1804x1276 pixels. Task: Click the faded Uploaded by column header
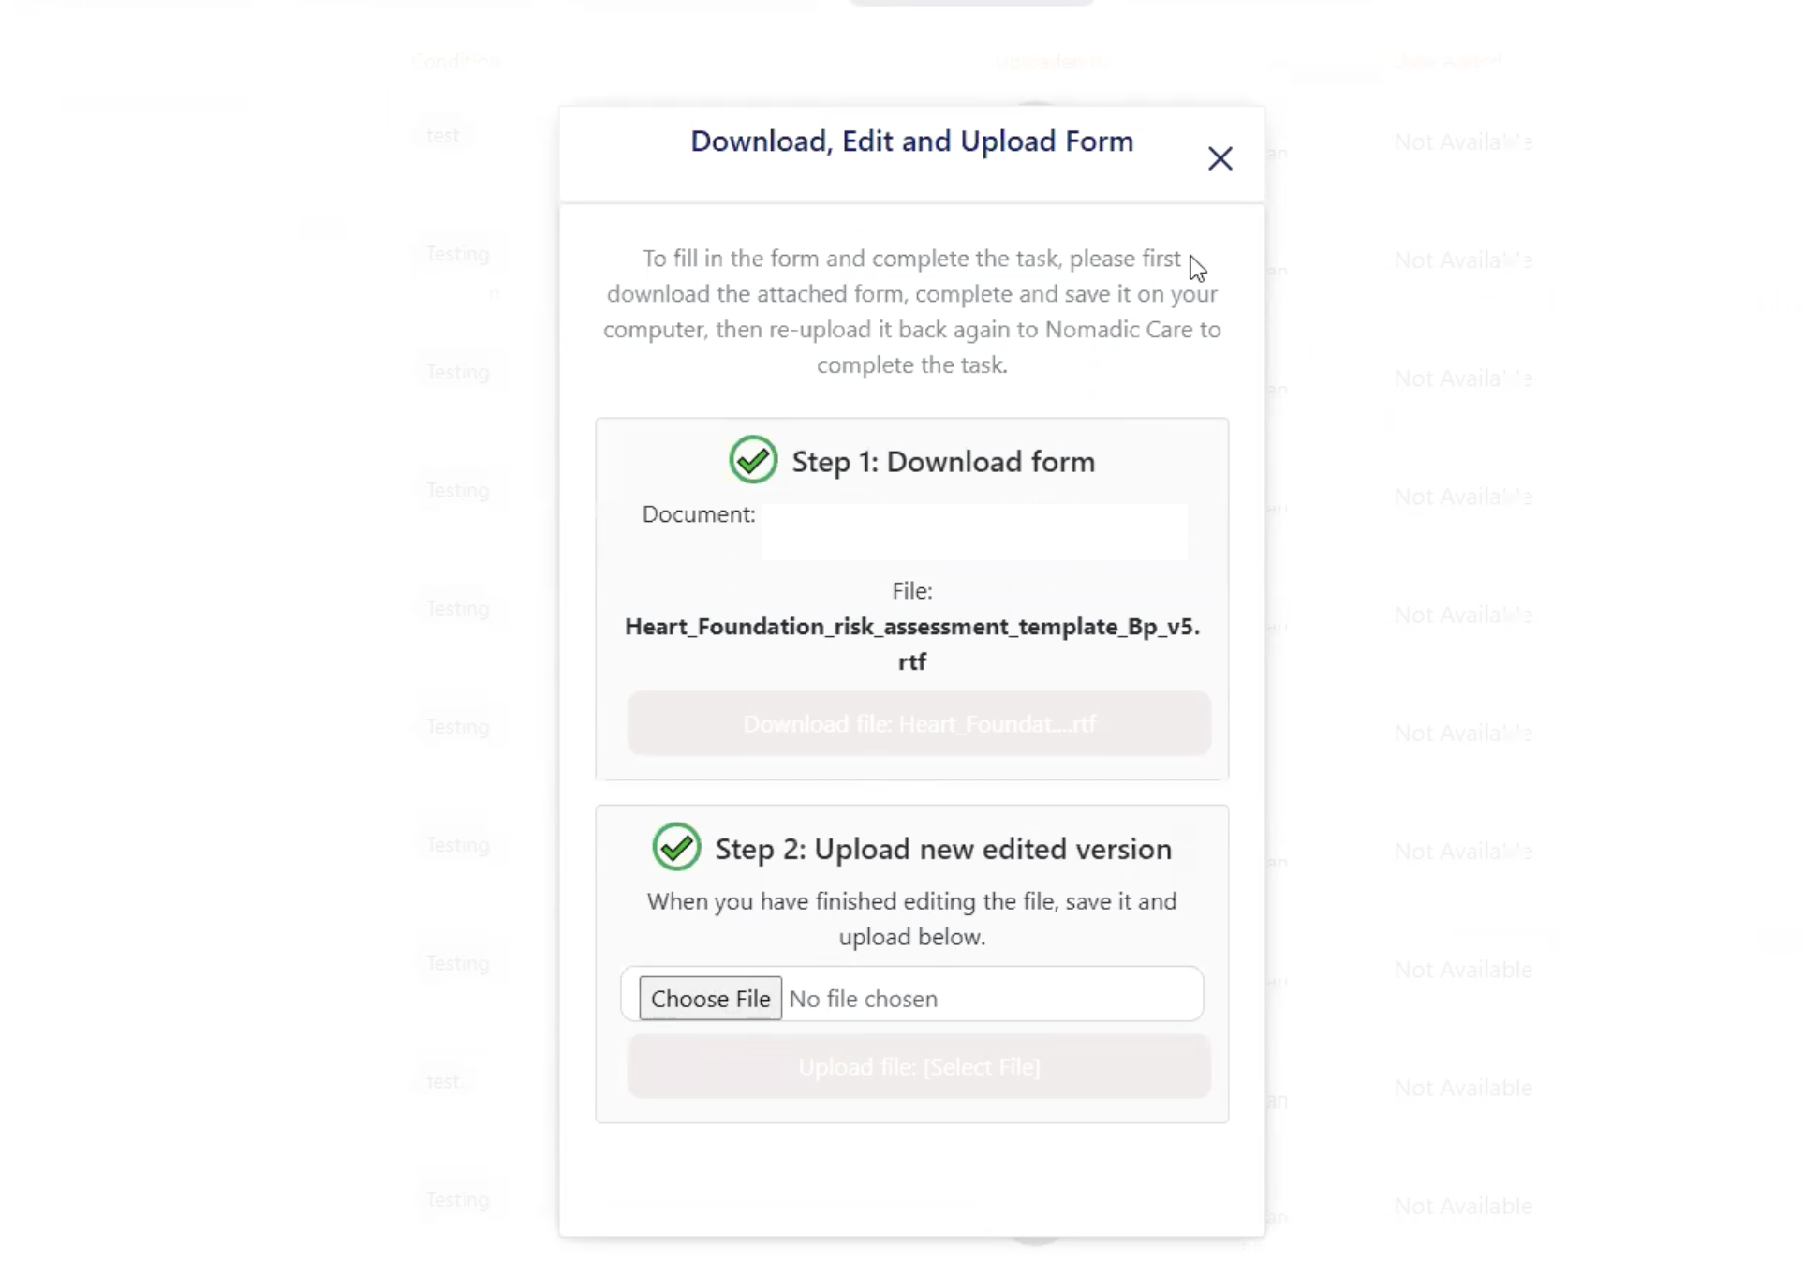(1047, 62)
